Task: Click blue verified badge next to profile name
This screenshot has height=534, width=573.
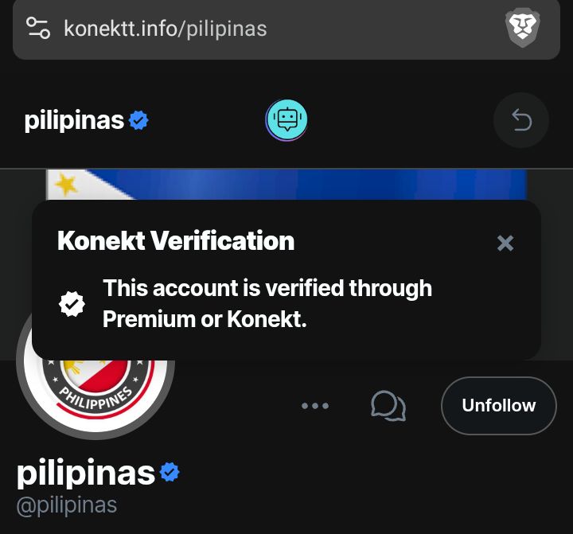Action: tap(170, 472)
